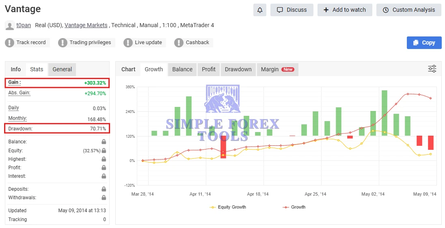Click the Profit lock icon
This screenshot has height=228, width=445.
[104, 167]
